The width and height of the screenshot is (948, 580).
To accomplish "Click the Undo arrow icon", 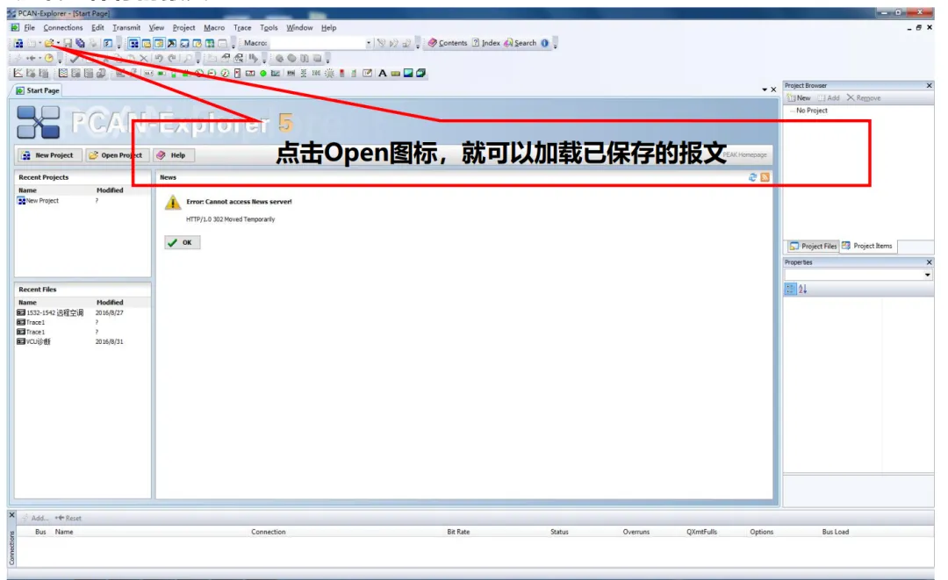I will pyautogui.click(x=158, y=59).
